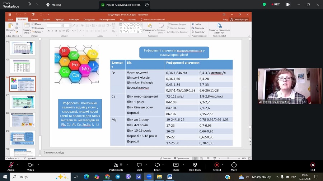Open screen share options dropdown in title bar

(x=147, y=5)
